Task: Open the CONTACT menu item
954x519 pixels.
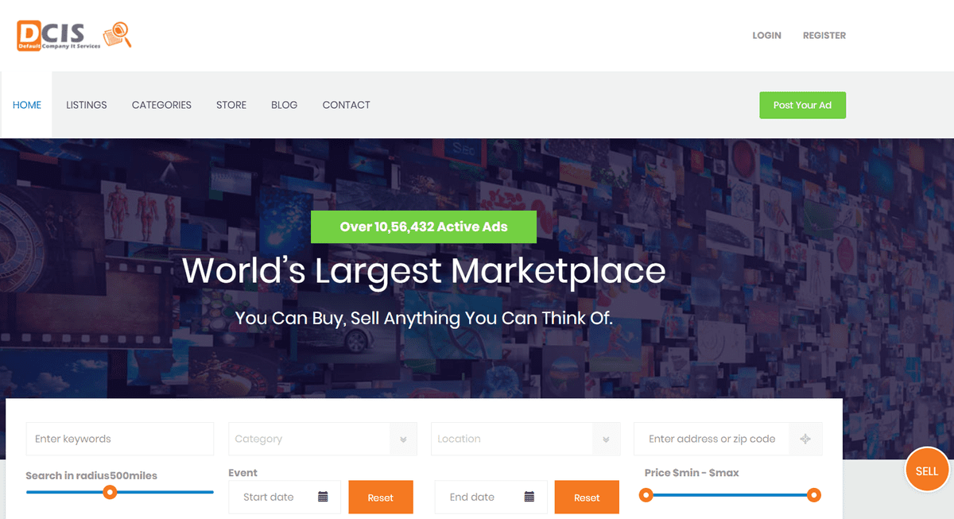Action: point(346,105)
